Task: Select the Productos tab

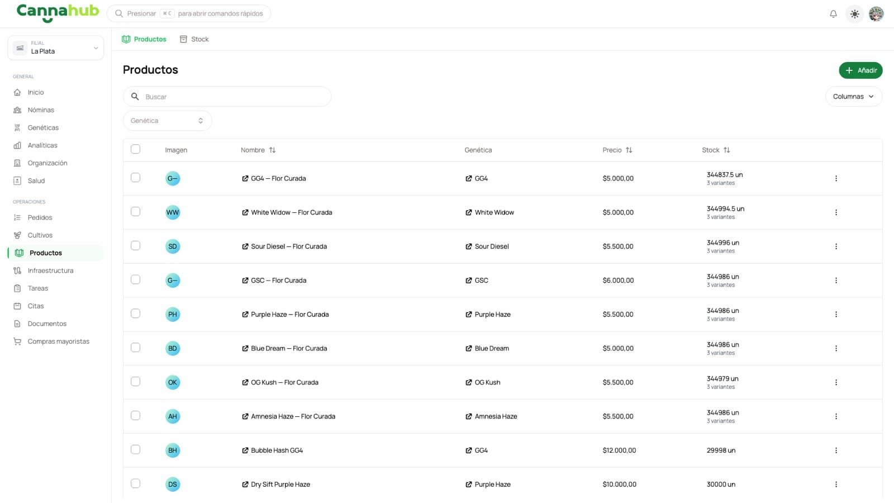Action: pos(144,39)
